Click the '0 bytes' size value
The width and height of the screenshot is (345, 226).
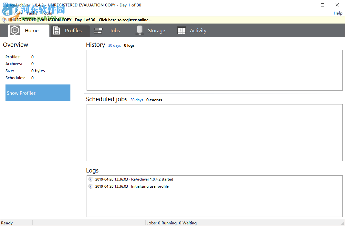38,71
